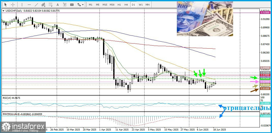Click the 26 Feb 2025 date label
This screenshot has height=133, width=272.
coord(57,129)
